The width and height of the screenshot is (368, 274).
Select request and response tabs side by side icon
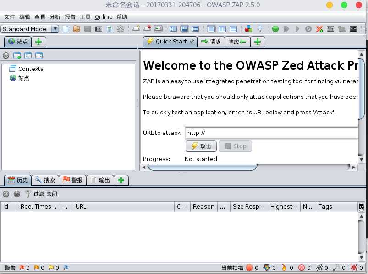pyautogui.click(x=222, y=29)
